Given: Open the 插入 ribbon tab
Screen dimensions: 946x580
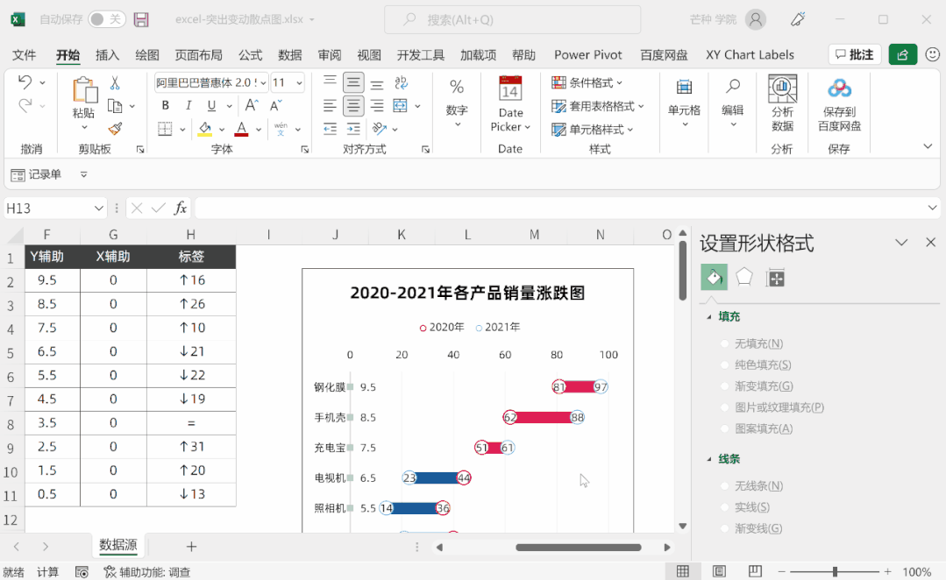Looking at the screenshot, I should pyautogui.click(x=107, y=54).
